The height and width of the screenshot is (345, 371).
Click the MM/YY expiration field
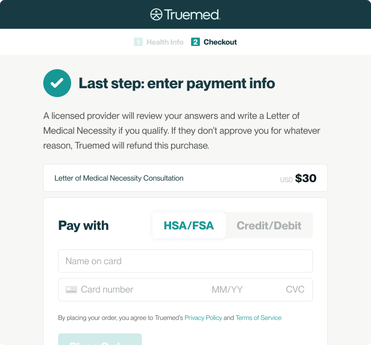coord(227,289)
